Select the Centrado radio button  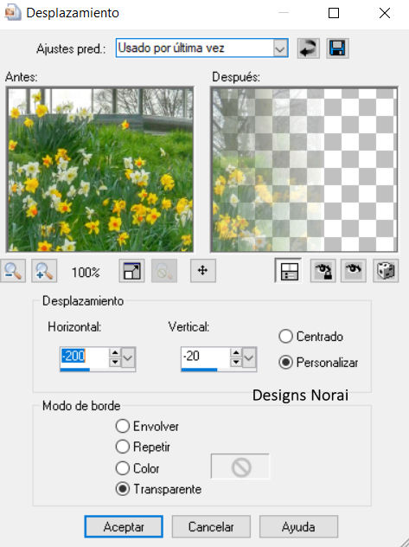pyautogui.click(x=285, y=337)
